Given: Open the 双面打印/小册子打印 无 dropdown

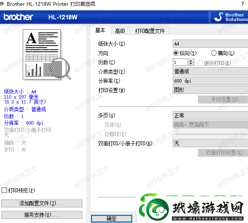Looking at the screenshot, I should [x=210, y=143].
